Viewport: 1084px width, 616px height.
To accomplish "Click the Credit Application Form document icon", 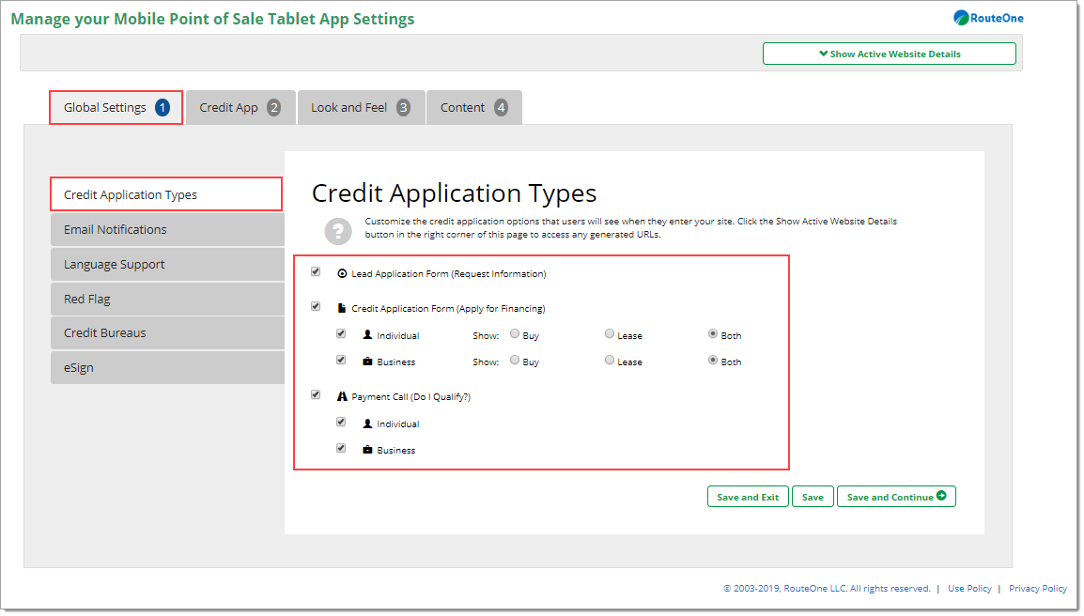I will click(x=342, y=308).
